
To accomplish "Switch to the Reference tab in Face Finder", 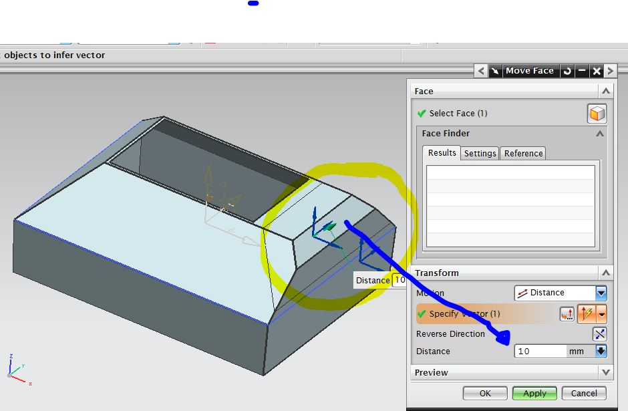I will tap(522, 153).
